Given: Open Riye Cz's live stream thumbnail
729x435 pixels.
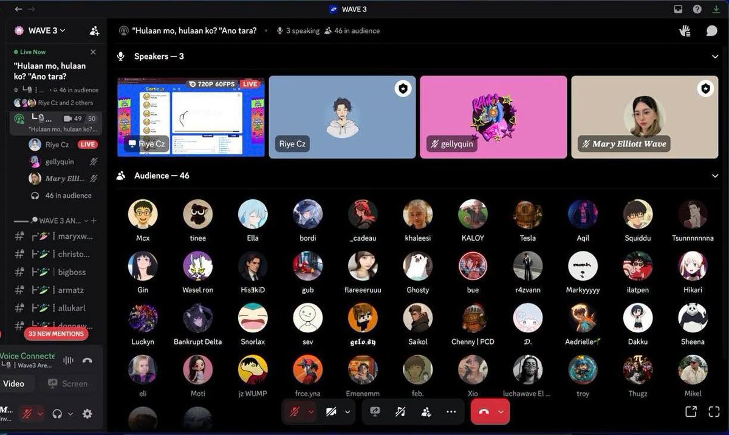Looking at the screenshot, I should click(191, 117).
